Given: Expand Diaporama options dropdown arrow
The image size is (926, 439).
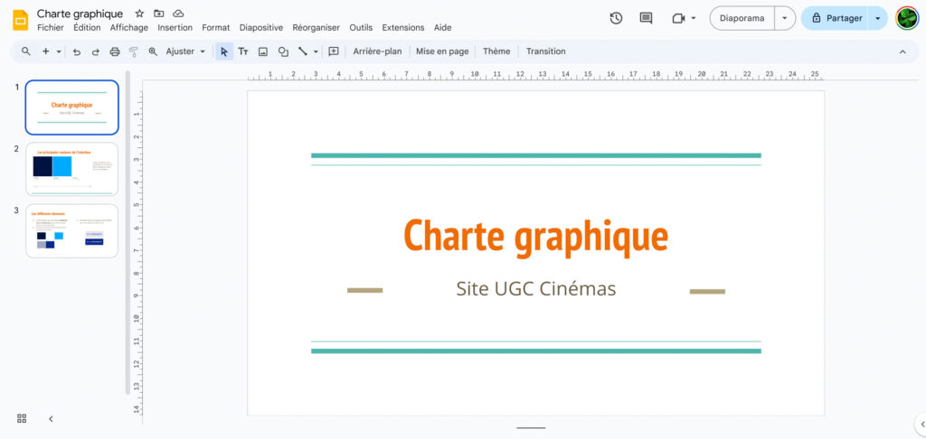Looking at the screenshot, I should (x=784, y=18).
